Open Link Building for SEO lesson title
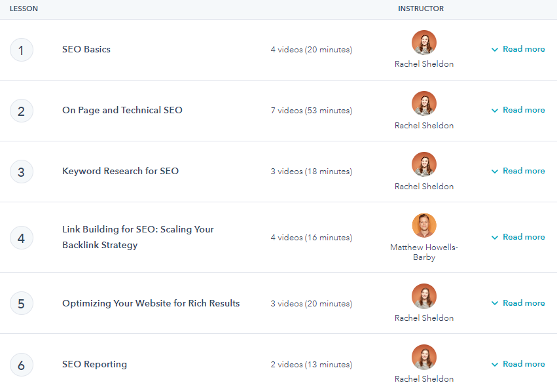 pos(138,237)
